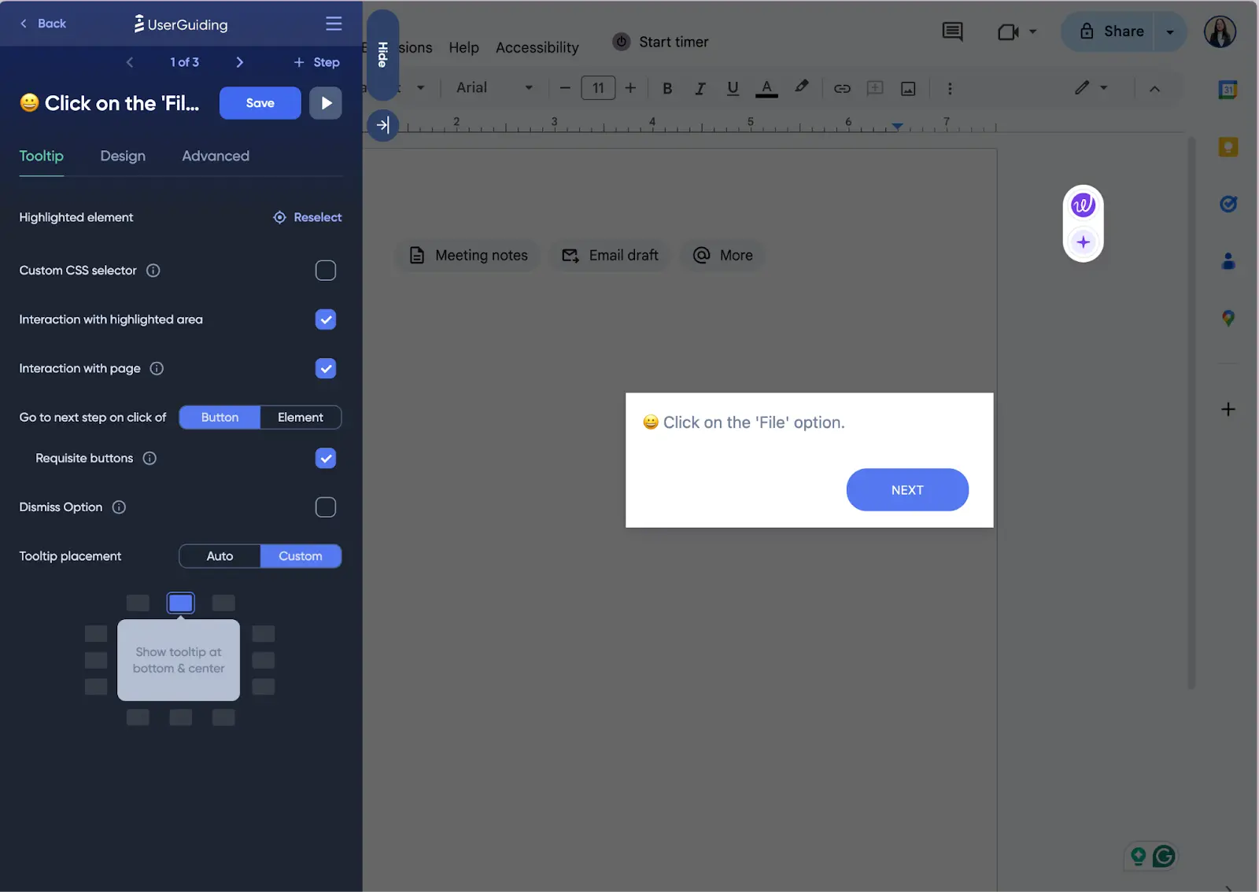Open Contacts side panel
This screenshot has width=1259, height=892.
[x=1228, y=261]
